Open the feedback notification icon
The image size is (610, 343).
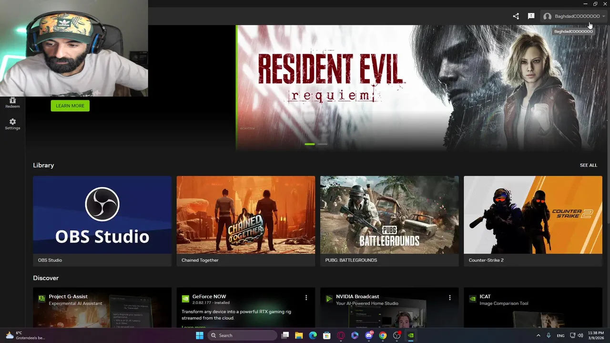[531, 16]
